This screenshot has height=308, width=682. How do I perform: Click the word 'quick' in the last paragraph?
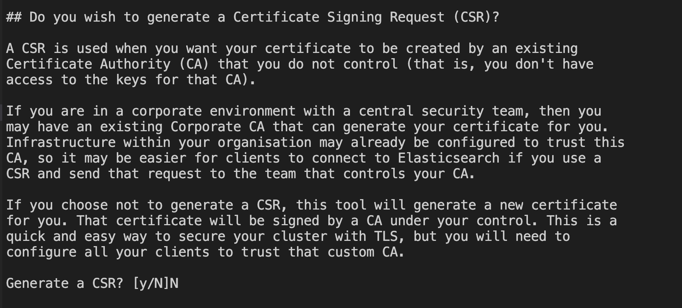click(x=26, y=236)
